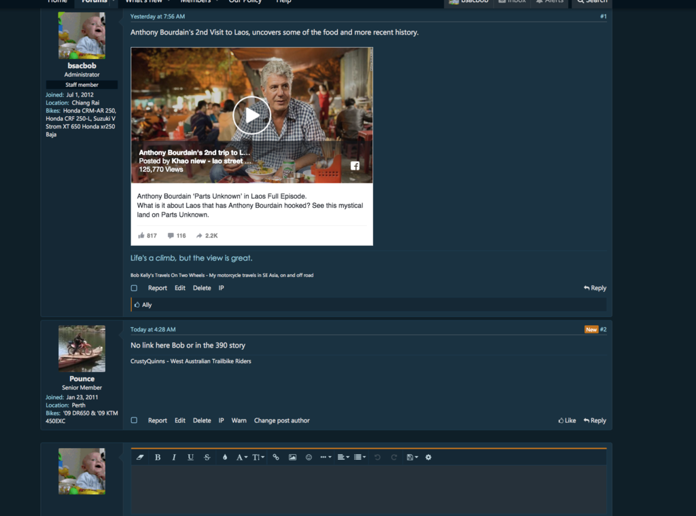This screenshot has width=696, height=516.
Task: Toggle bold formatting in the reply editor
Action: click(158, 457)
